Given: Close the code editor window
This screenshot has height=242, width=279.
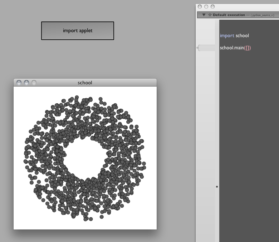Looking at the screenshot, I should tap(200, 6).
